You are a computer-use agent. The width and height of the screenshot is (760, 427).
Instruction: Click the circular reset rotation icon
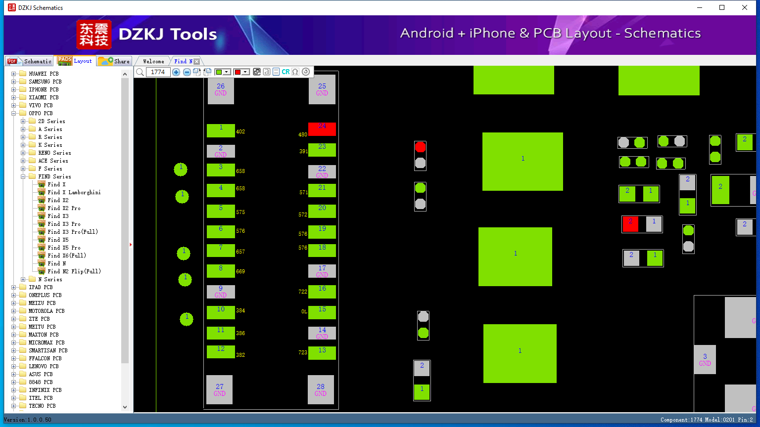(306, 72)
